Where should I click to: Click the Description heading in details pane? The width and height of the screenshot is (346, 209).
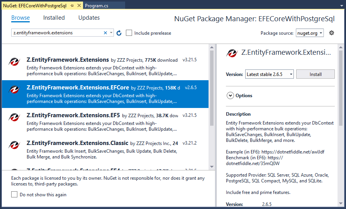[238, 114]
